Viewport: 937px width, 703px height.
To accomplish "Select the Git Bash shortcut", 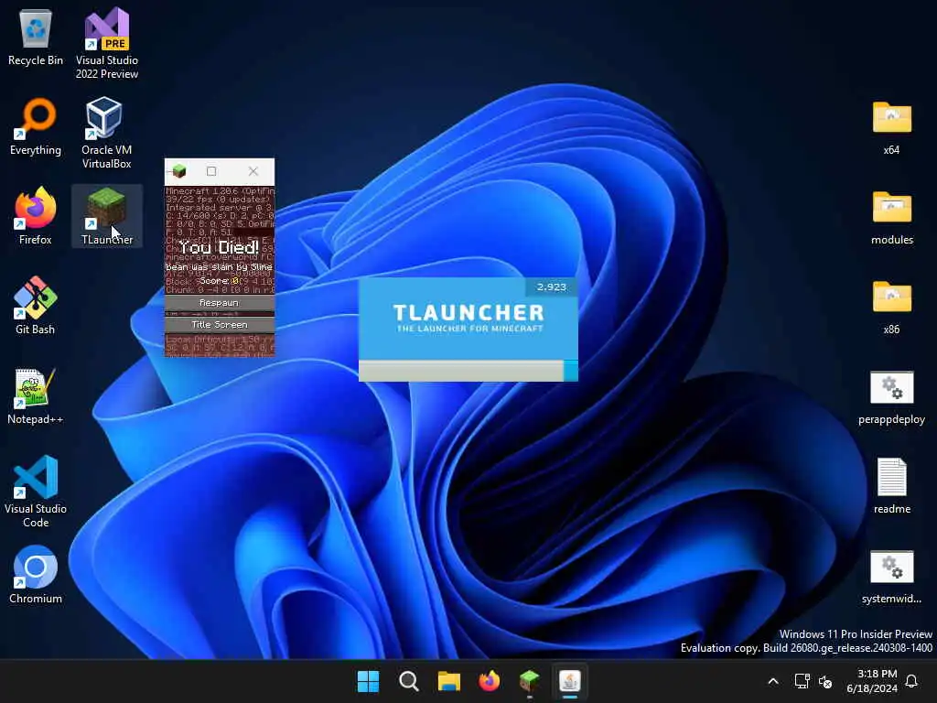I will pos(36,306).
